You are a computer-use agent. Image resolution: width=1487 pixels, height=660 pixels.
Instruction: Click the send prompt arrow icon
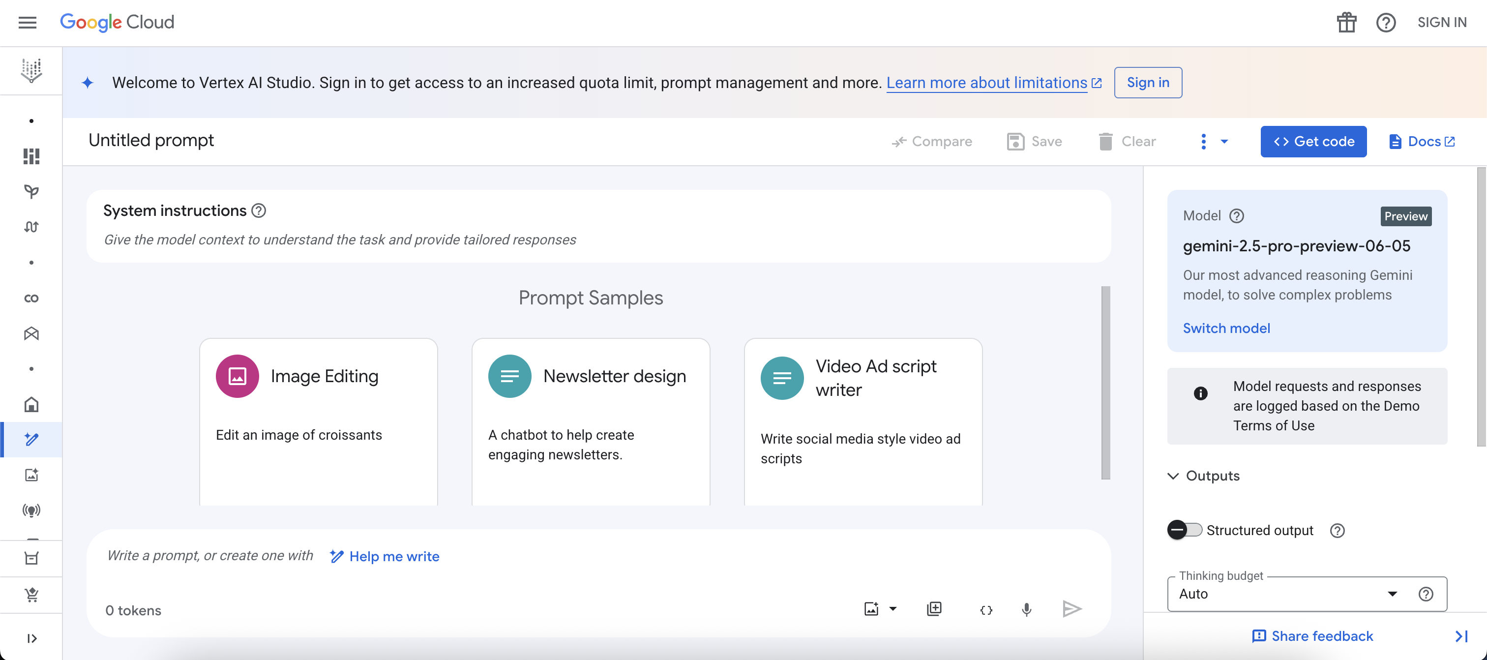point(1071,609)
